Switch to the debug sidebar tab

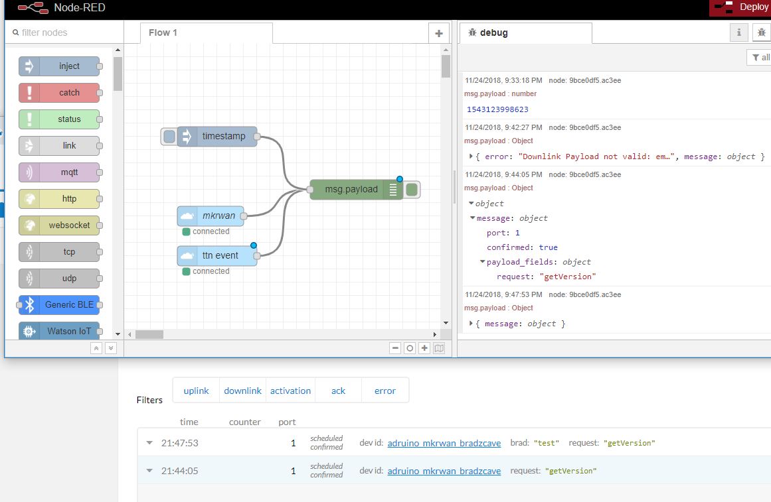(x=526, y=33)
